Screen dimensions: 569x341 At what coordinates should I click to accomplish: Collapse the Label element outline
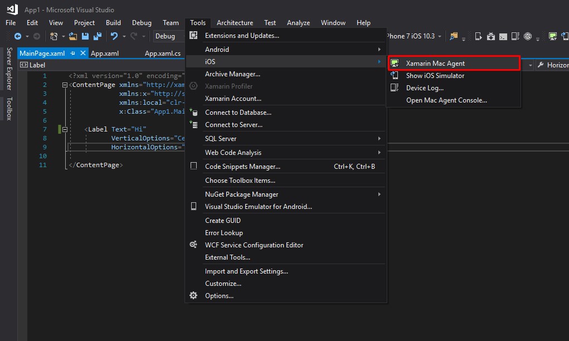65,129
